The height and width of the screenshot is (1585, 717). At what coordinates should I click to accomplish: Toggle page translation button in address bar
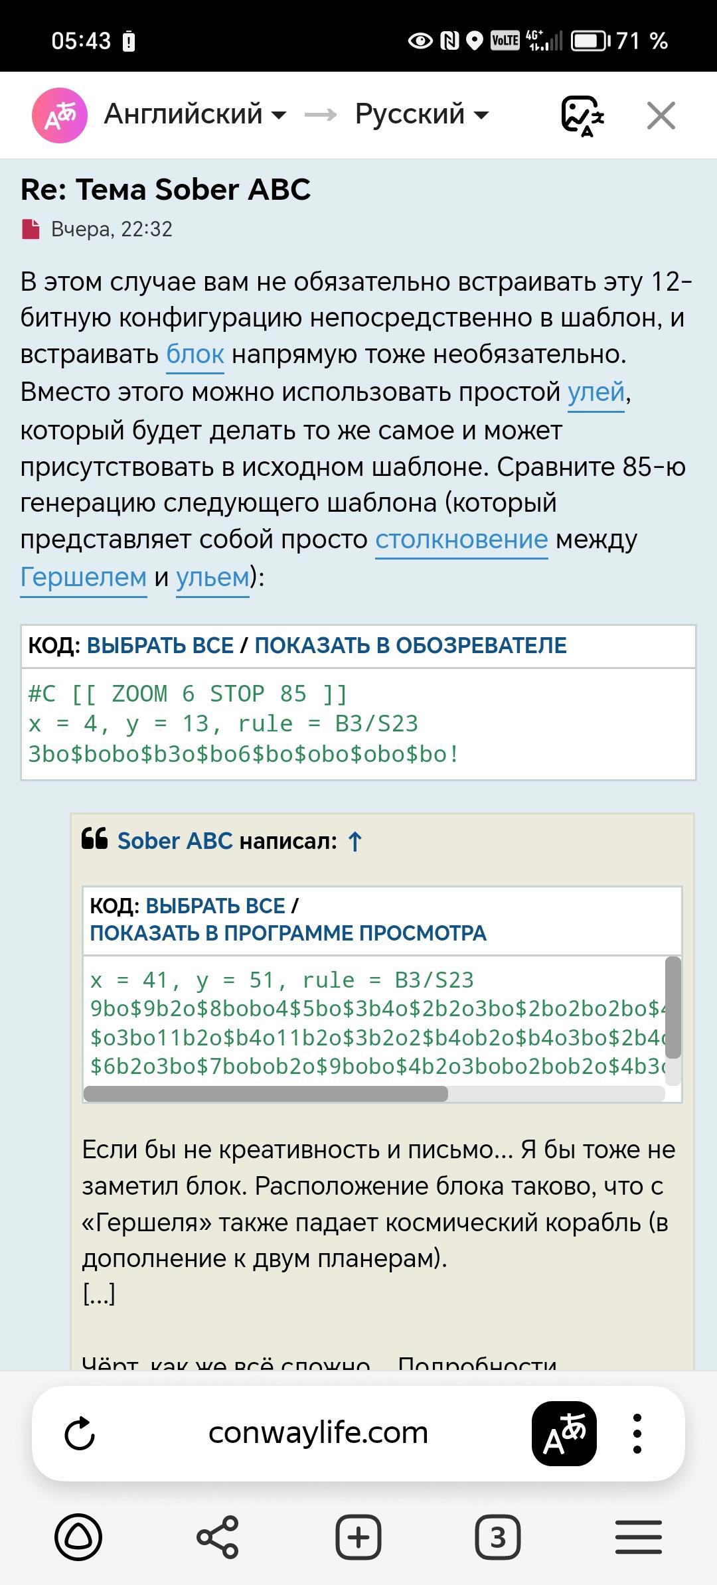tap(564, 1433)
